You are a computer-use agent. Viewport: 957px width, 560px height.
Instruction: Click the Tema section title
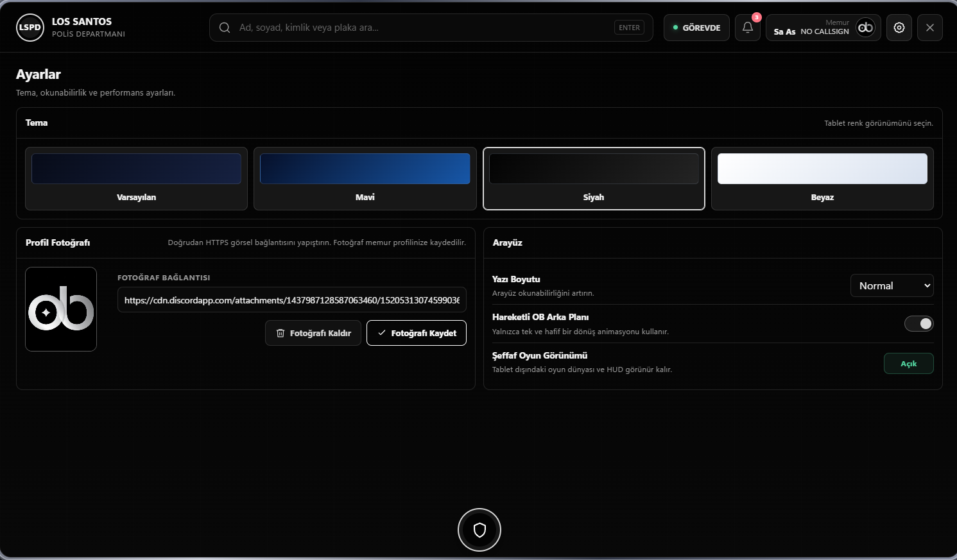click(x=37, y=123)
